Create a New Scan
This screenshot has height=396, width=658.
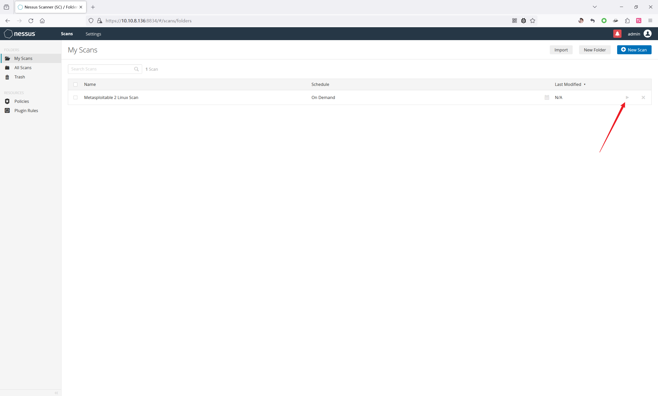[634, 50]
